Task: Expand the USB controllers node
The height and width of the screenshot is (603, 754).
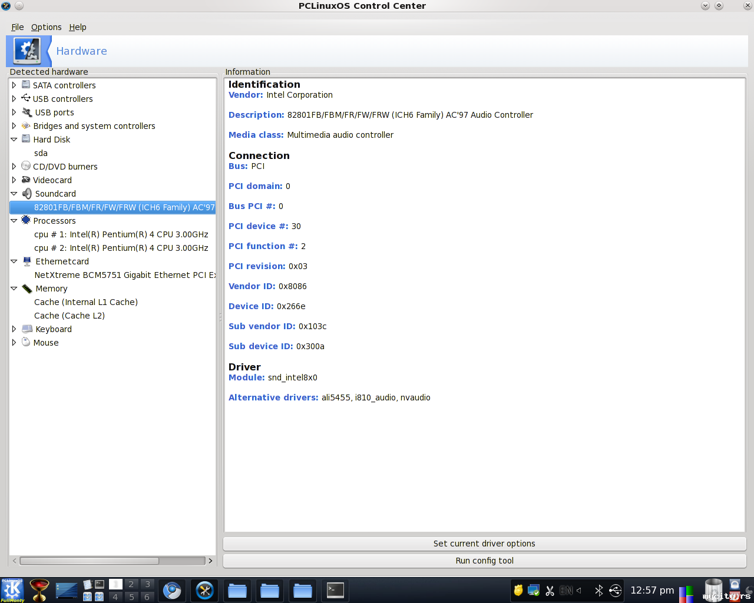Action: pos(14,98)
